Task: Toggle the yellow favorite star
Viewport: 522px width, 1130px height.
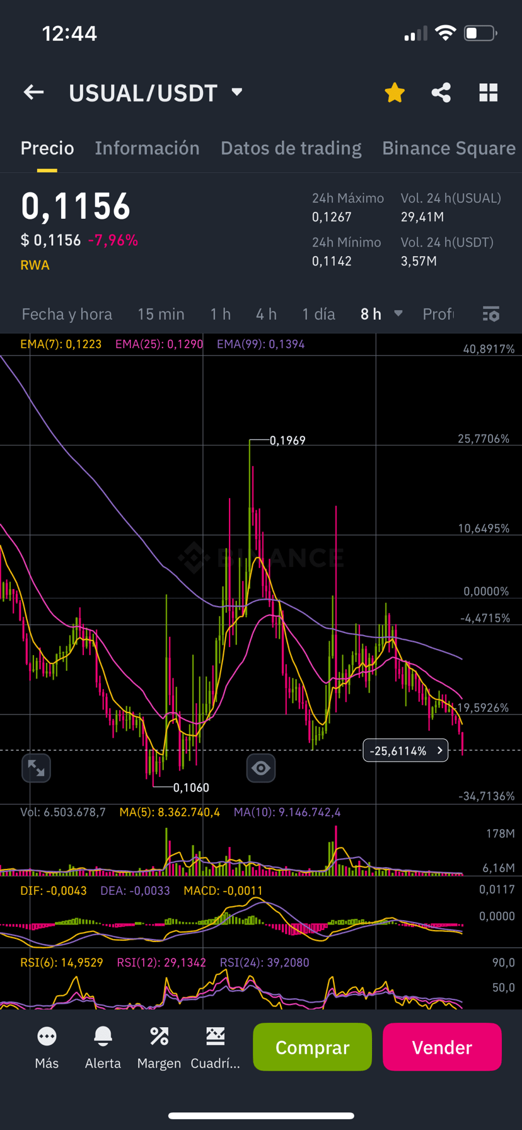Action: pos(395,93)
